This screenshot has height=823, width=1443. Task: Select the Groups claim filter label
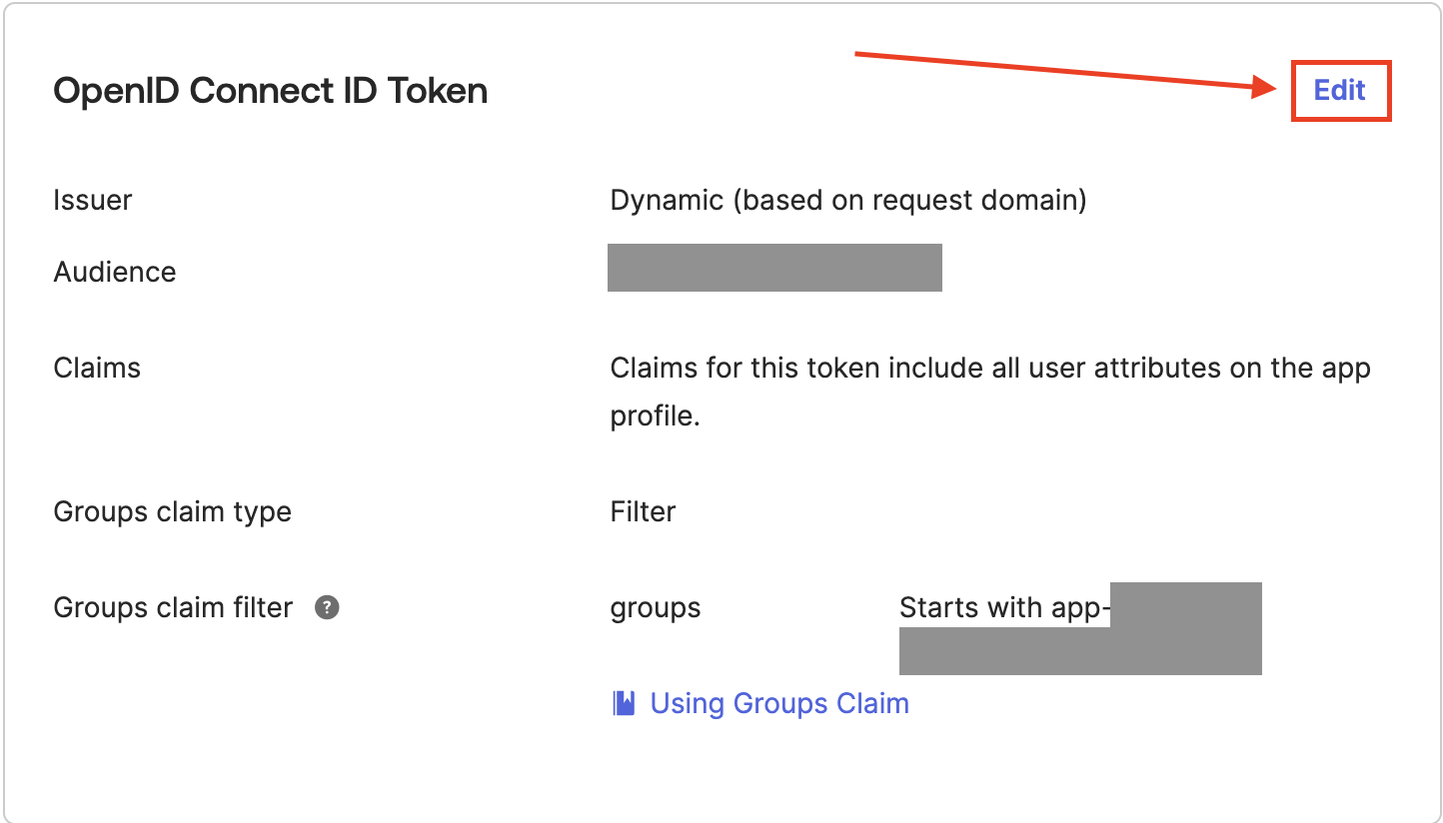[x=173, y=607]
